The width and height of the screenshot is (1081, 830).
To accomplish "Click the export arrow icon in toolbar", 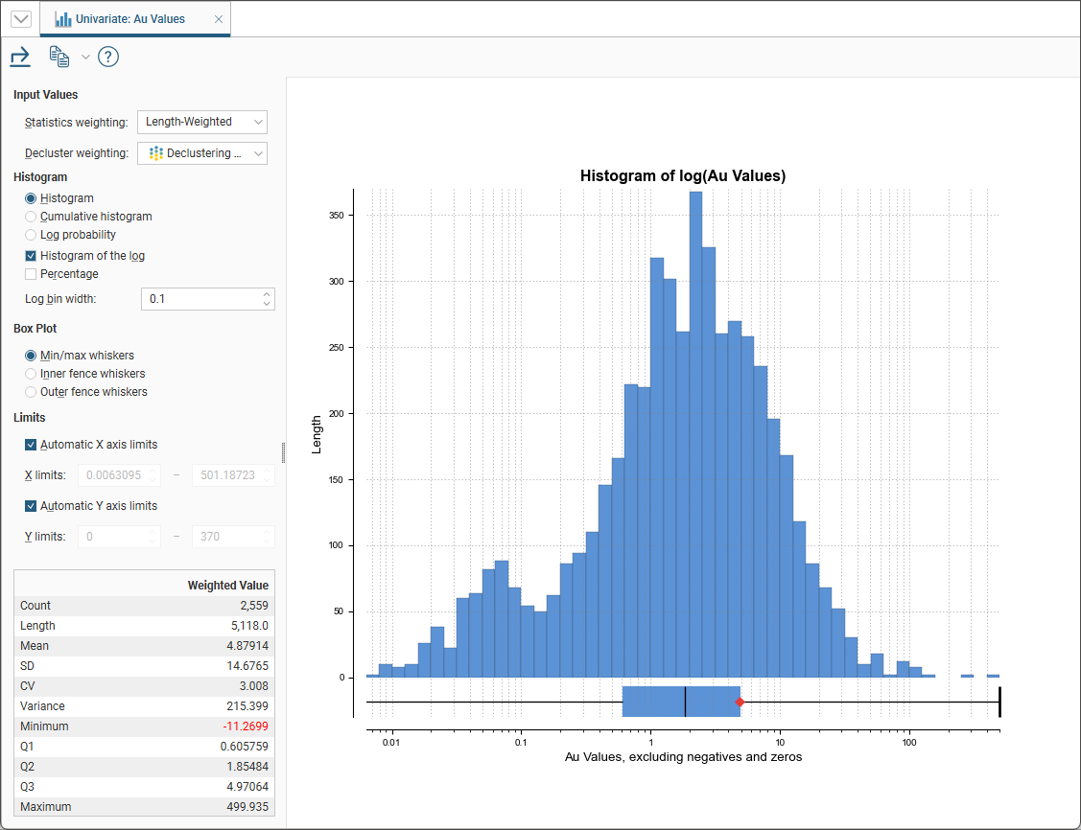I will tap(20, 58).
